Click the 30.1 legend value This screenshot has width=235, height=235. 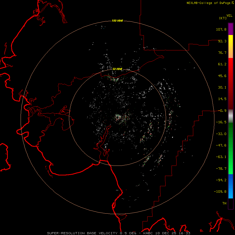(222, 87)
